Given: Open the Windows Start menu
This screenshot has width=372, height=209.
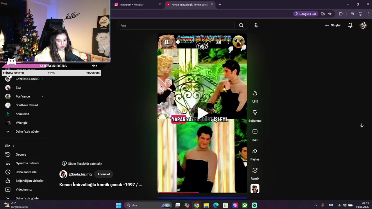Looking at the screenshot, I should (x=119, y=205).
